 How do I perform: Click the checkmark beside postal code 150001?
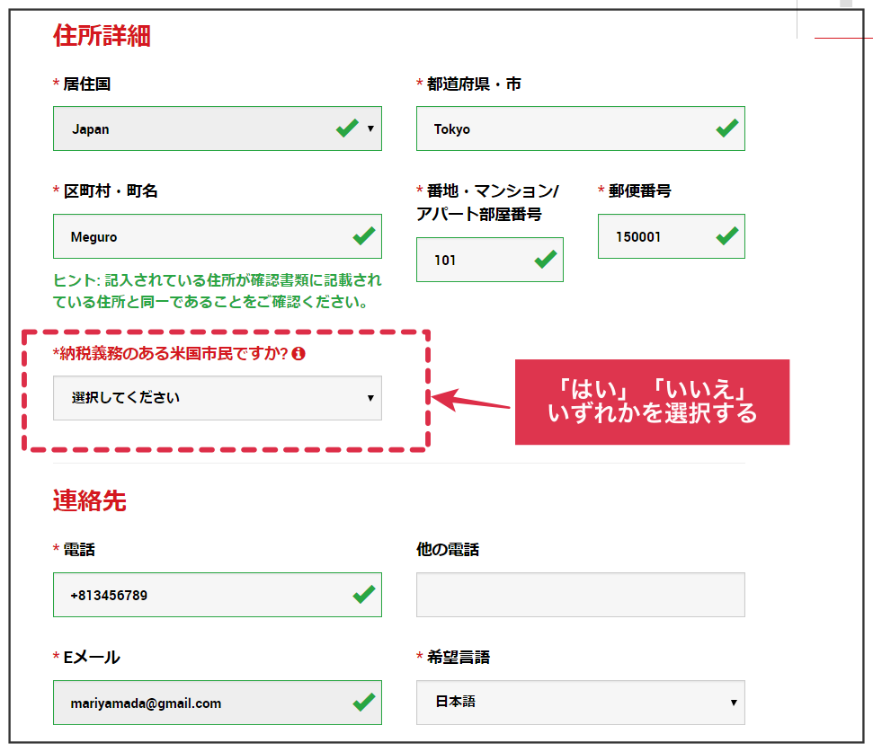[725, 235]
